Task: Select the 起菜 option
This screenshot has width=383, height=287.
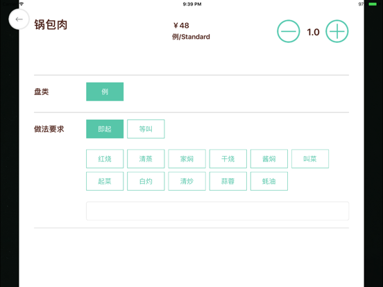Action: point(105,181)
